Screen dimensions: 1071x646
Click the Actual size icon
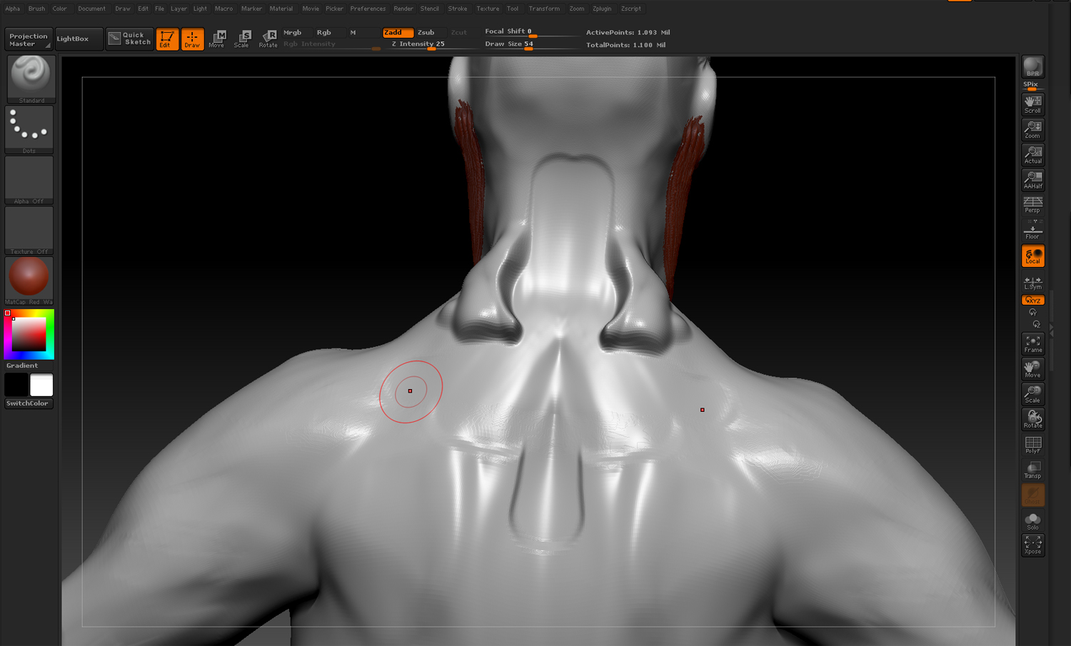[1032, 154]
